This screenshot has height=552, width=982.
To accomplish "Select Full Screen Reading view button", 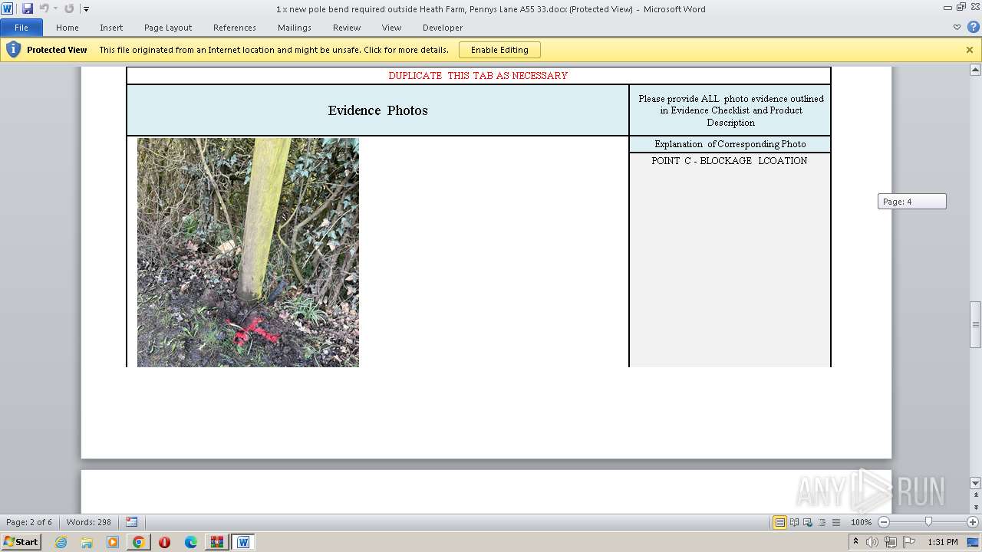I will [x=794, y=522].
